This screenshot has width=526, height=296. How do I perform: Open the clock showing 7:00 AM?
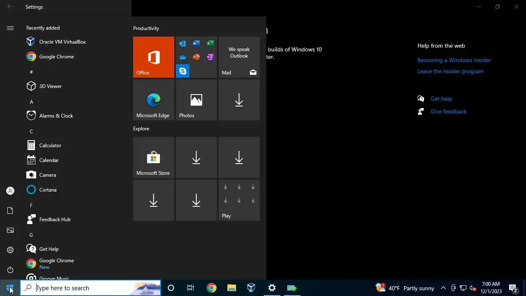(491, 288)
